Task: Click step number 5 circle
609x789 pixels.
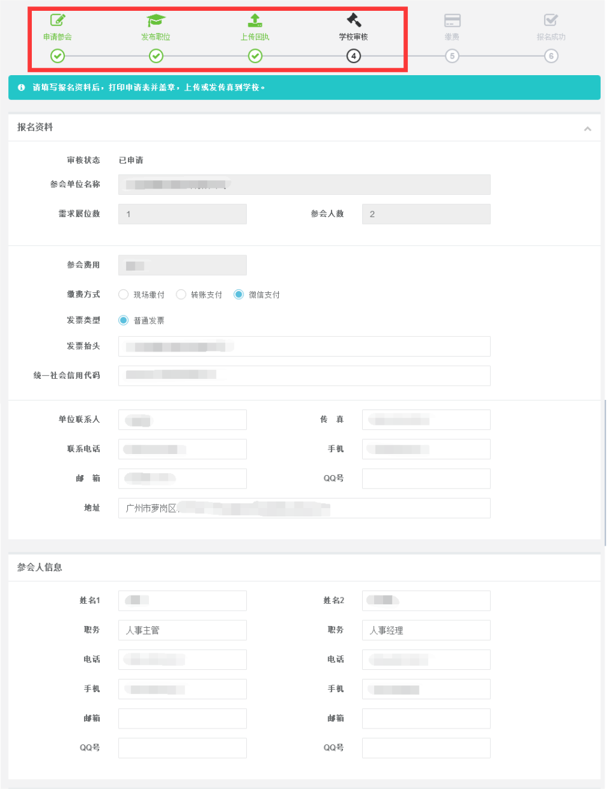Action: pyautogui.click(x=452, y=56)
